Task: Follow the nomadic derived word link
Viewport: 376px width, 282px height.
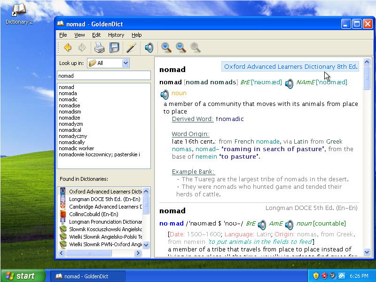Action: [230, 119]
